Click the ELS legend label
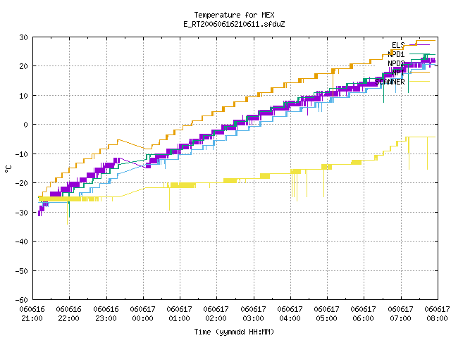Image resolution: width=451 pixels, height=338 pixels. click(398, 45)
